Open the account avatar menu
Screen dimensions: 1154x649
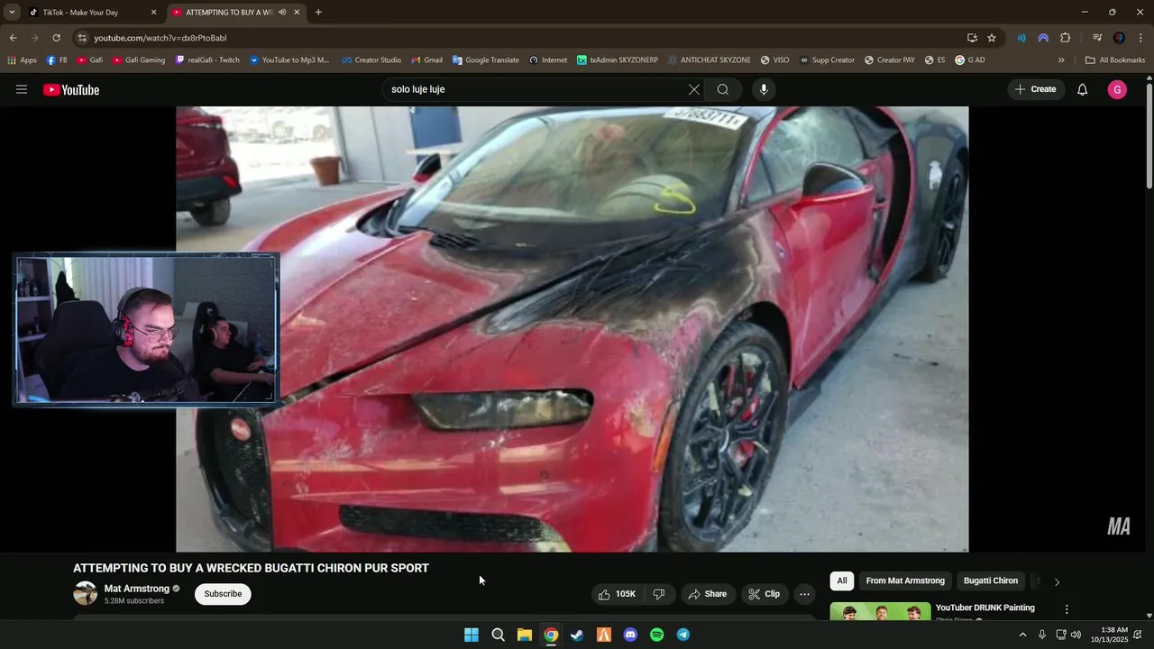pos(1117,89)
